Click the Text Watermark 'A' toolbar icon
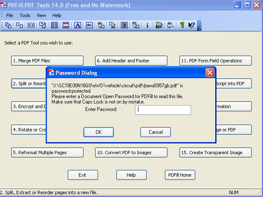Screen dimensions: 263x197 (x=78, y=25)
